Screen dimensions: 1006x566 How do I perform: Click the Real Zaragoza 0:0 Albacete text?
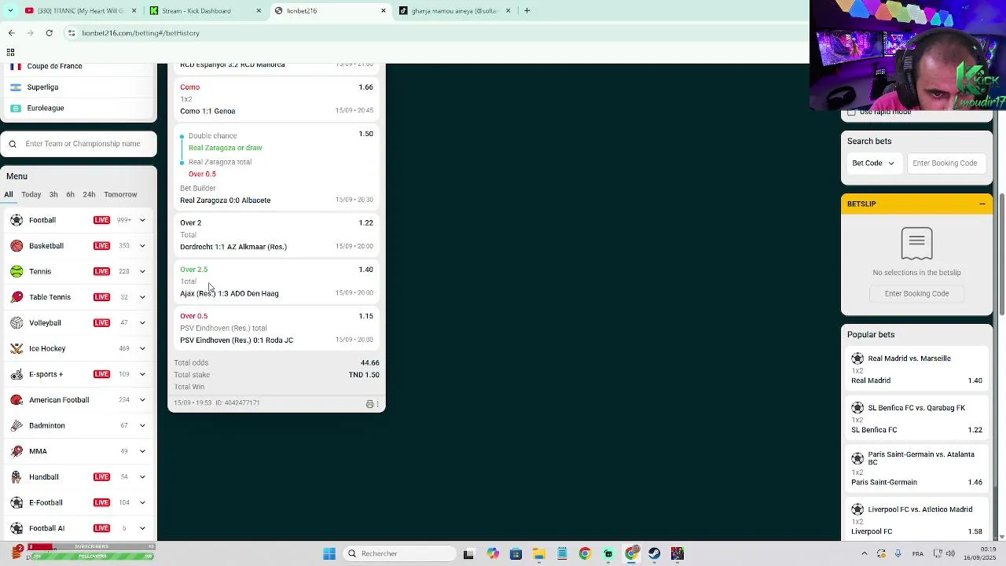click(x=225, y=200)
